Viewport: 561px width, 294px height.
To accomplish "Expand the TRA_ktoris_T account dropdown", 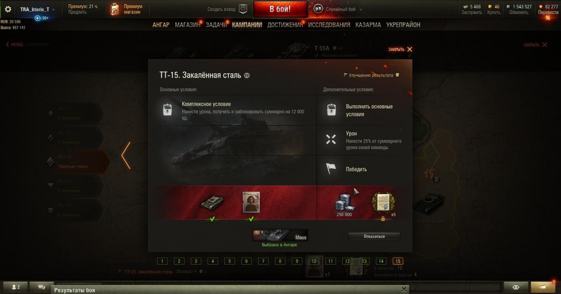I will point(37,9).
